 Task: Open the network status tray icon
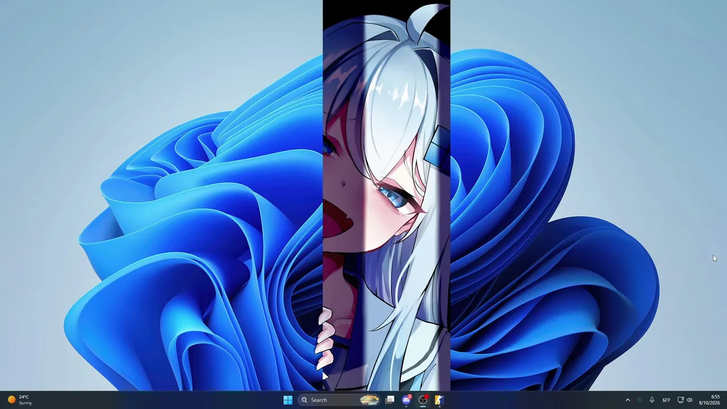680,400
